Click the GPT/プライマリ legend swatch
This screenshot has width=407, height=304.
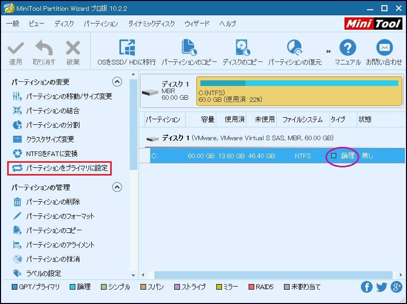pos(15,287)
